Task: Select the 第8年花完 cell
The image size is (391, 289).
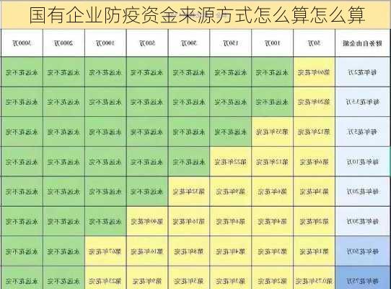Action: pos(189,251)
